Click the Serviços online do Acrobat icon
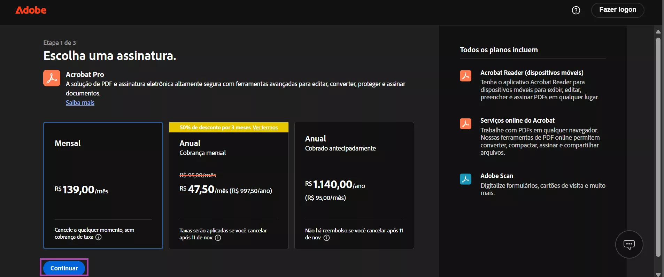 (x=465, y=123)
